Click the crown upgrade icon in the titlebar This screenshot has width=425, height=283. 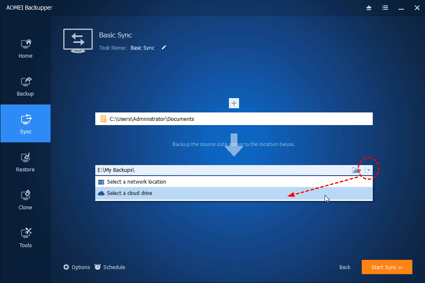coord(369,8)
